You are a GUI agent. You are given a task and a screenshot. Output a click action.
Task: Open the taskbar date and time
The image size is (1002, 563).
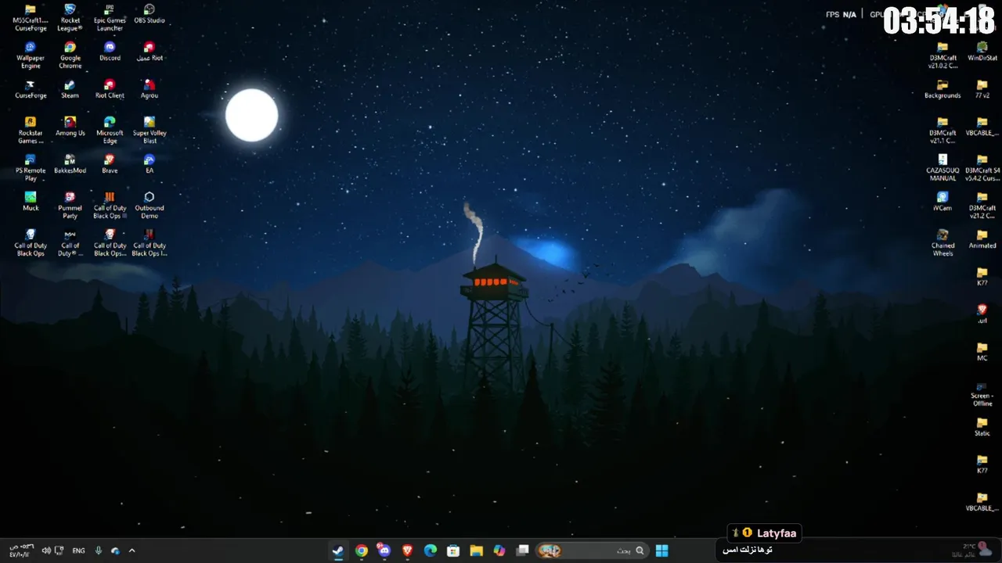coord(21,550)
